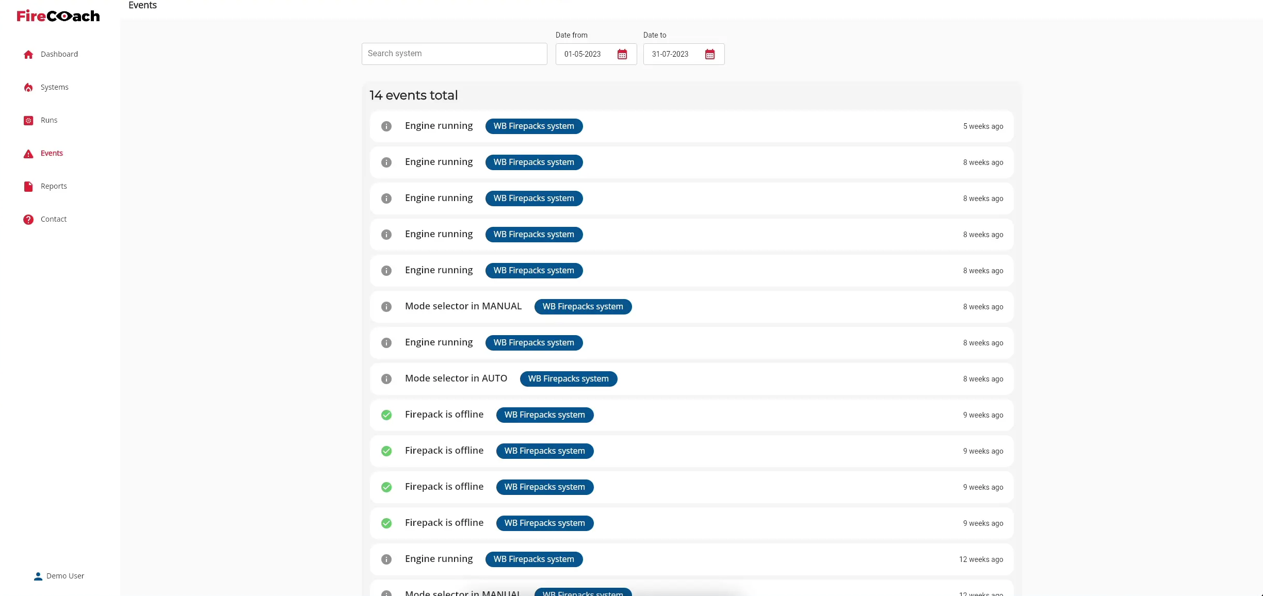
Task: Focus the Search system field
Action: [454, 54]
